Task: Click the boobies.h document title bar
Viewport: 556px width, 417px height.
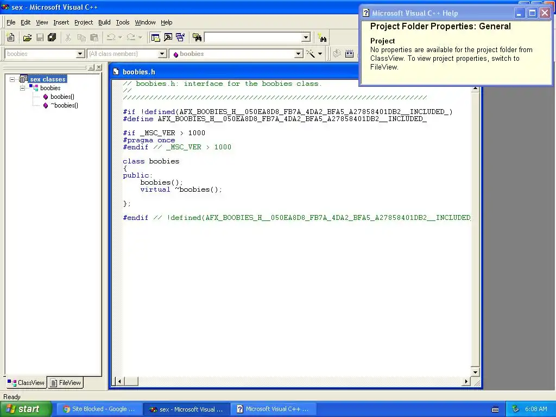Action: tap(234, 72)
